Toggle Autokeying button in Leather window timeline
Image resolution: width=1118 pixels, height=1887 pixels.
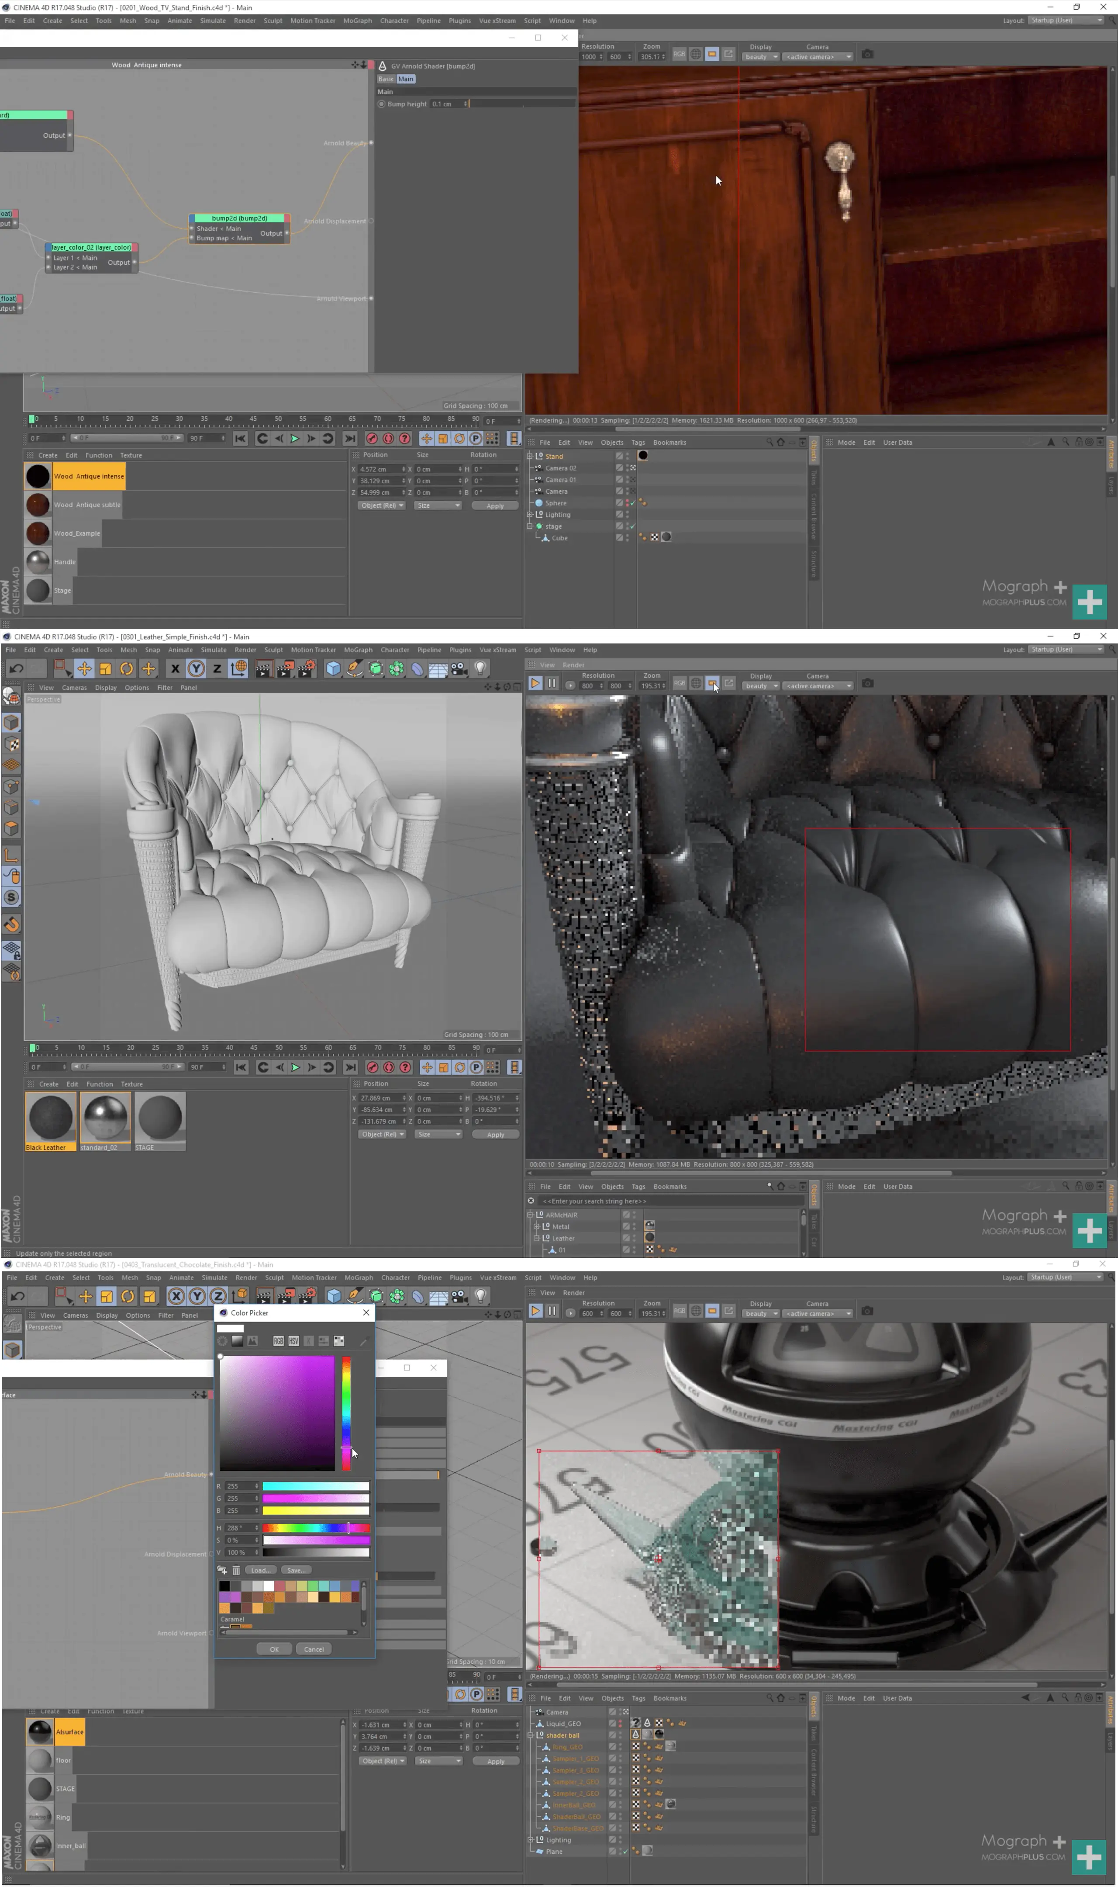[389, 1067]
